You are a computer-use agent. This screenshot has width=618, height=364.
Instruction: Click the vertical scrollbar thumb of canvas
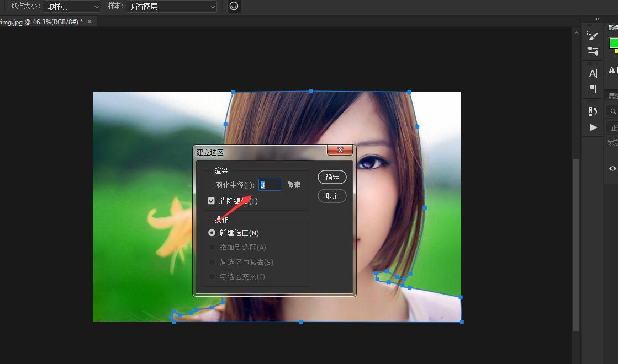576,245
